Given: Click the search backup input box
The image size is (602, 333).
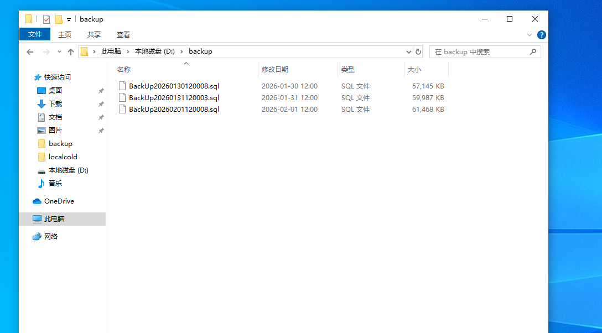Looking at the screenshot, I should click(x=479, y=52).
